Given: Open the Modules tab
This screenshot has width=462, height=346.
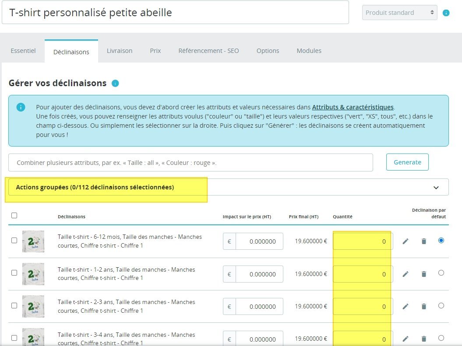Looking at the screenshot, I should (309, 51).
